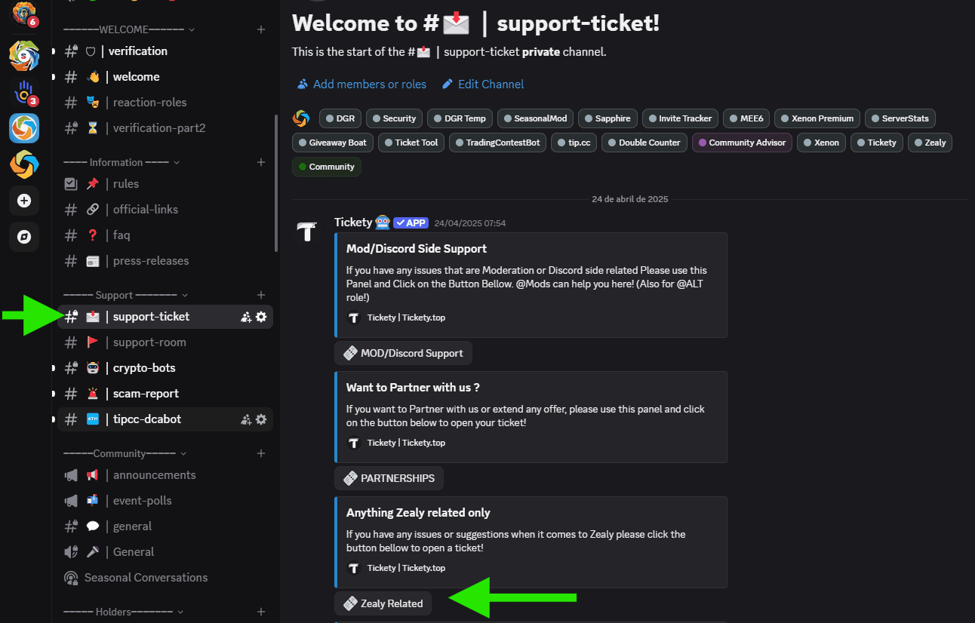Image resolution: width=975 pixels, height=623 pixels.
Task: Click the rules channel icon
Action: [x=70, y=183]
